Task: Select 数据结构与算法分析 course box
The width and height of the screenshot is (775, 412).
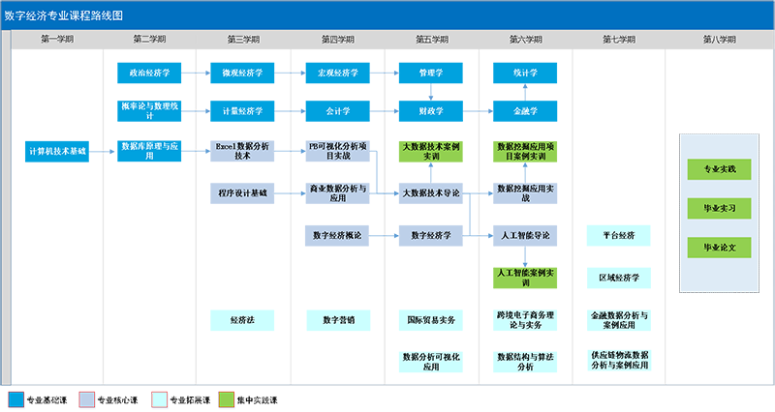Action: pyautogui.click(x=525, y=362)
